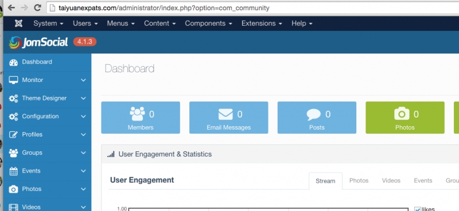The height and width of the screenshot is (211, 459).
Task: Click the browser address bar URL
Action: 164,8
